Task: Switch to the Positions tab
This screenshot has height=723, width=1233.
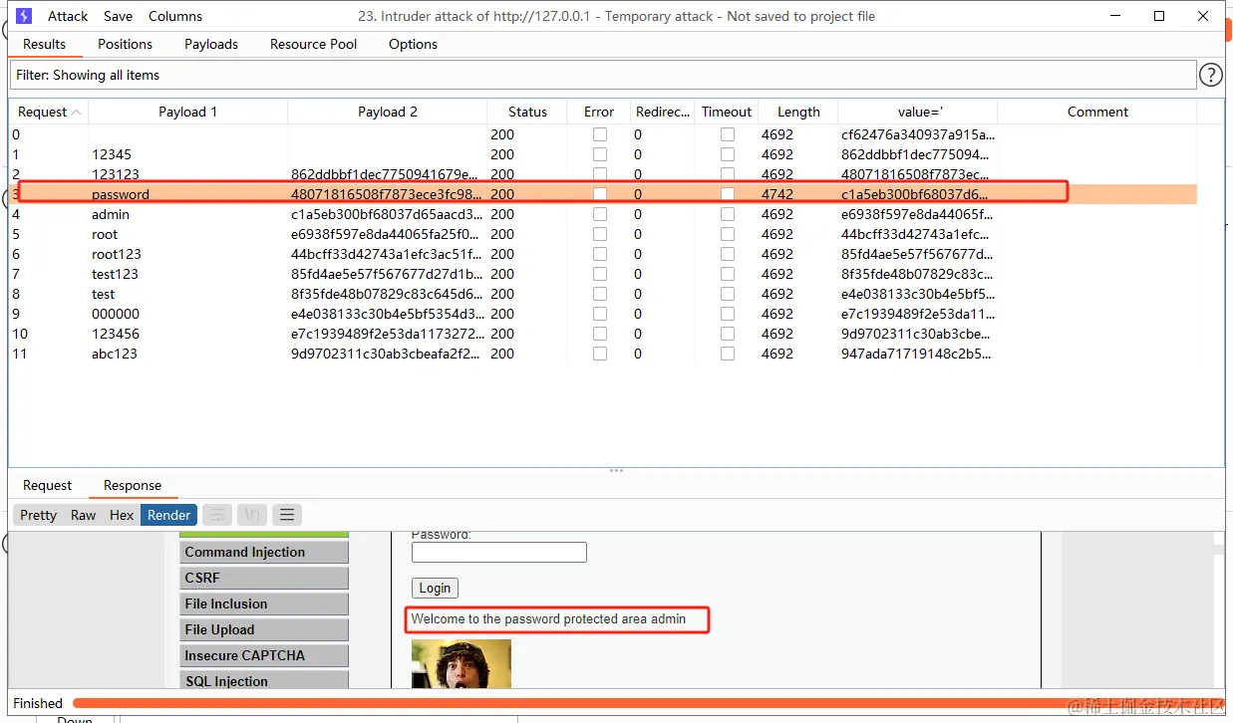Action: click(125, 44)
